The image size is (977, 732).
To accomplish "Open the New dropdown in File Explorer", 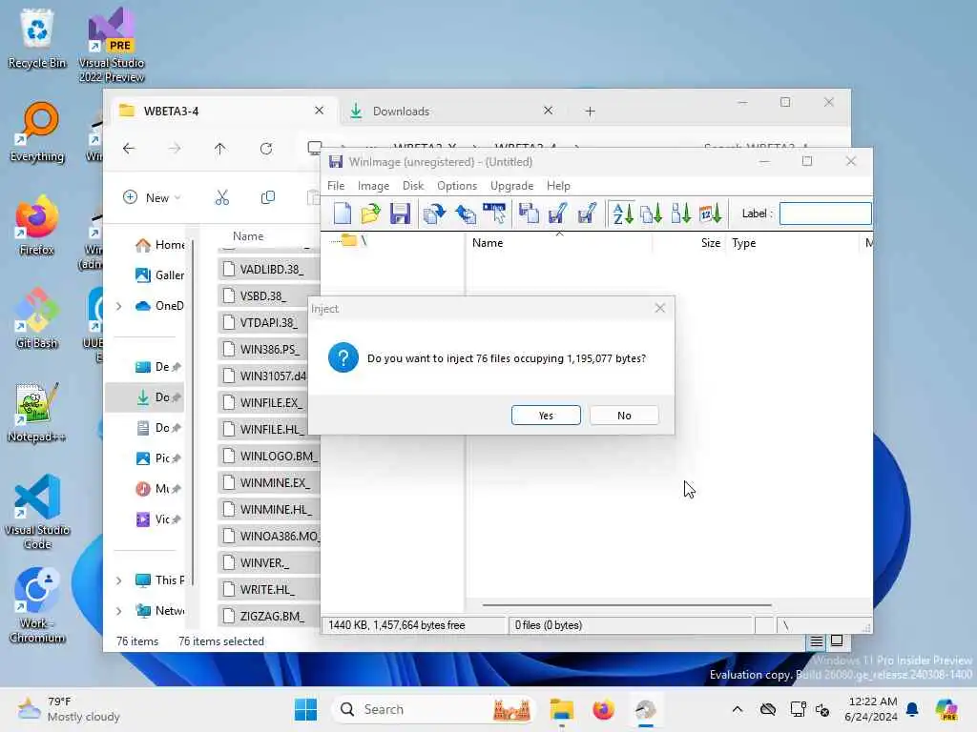I will [152, 197].
